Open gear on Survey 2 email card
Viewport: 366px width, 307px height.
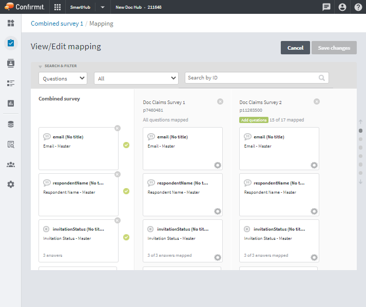[x=314, y=165]
